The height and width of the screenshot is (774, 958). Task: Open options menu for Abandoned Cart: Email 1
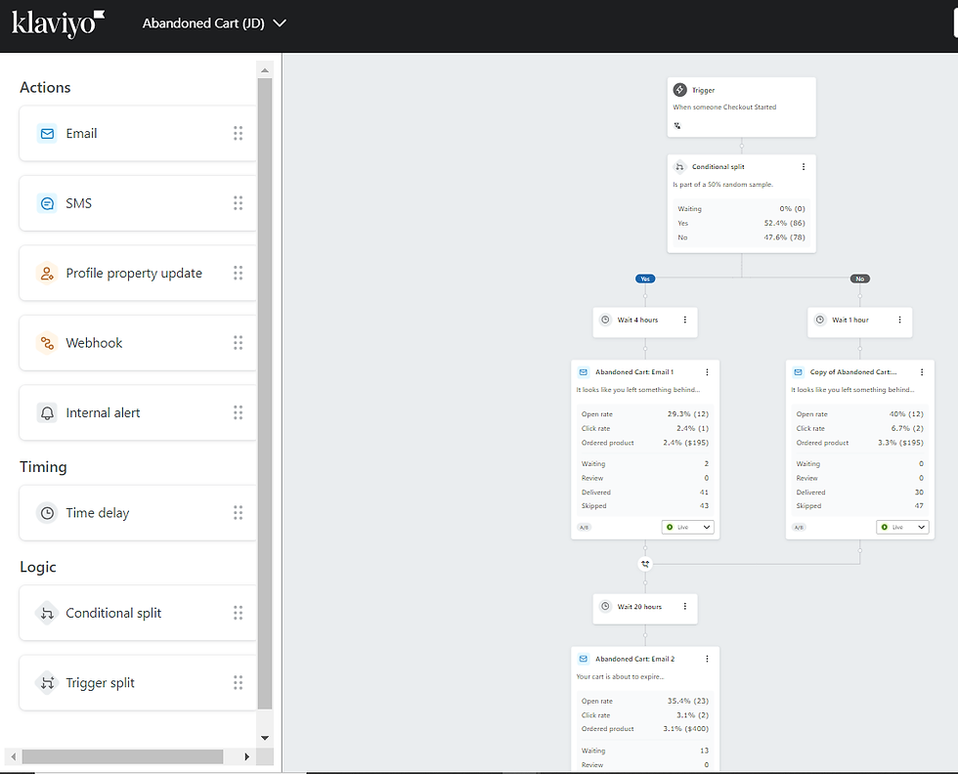[x=707, y=372]
